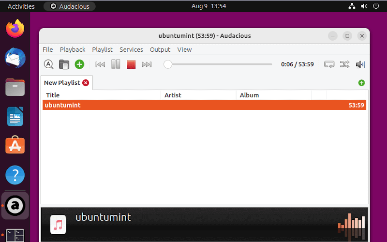387x242 pixels.
Task: Click the Open Files folder icon
Action: click(64, 64)
